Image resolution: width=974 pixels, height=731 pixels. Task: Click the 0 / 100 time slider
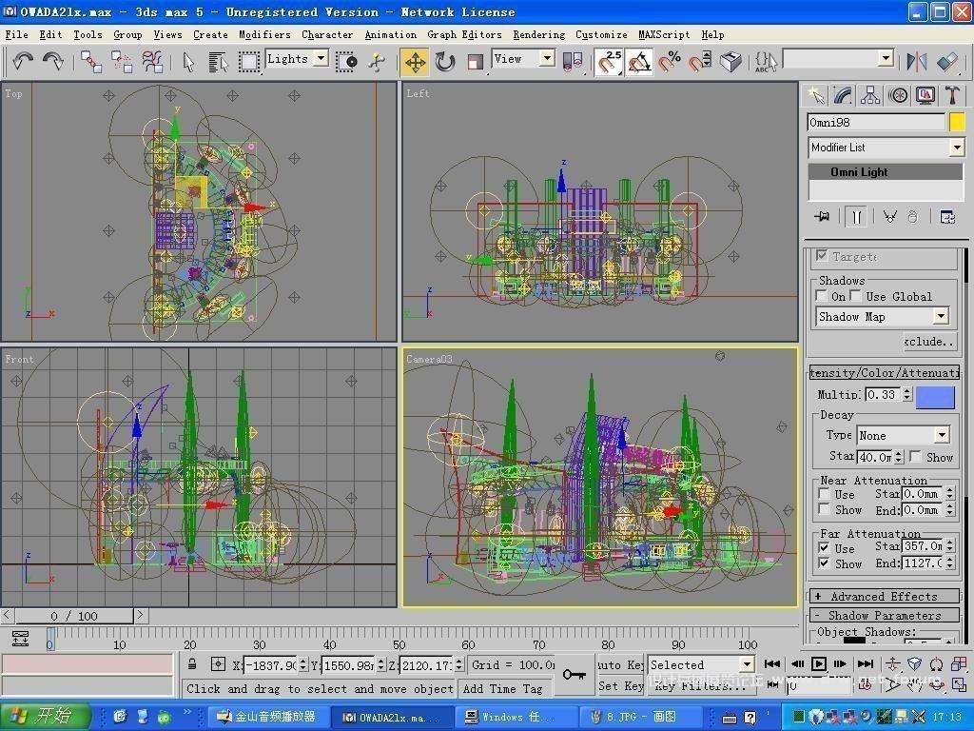pyautogui.click(x=74, y=616)
